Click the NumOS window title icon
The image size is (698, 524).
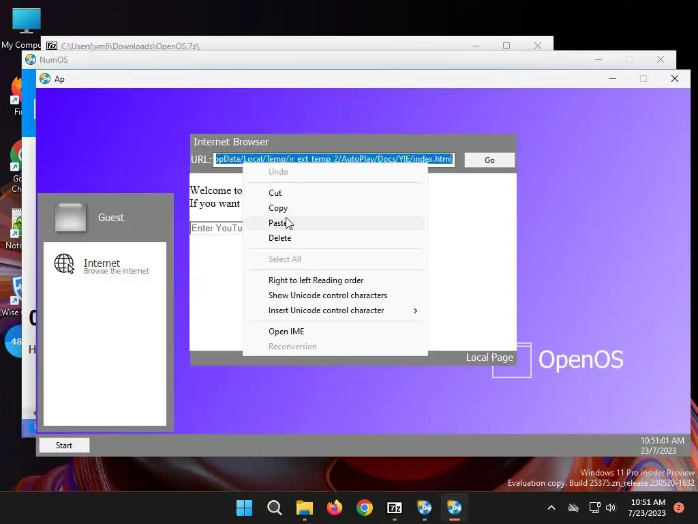[31, 60]
